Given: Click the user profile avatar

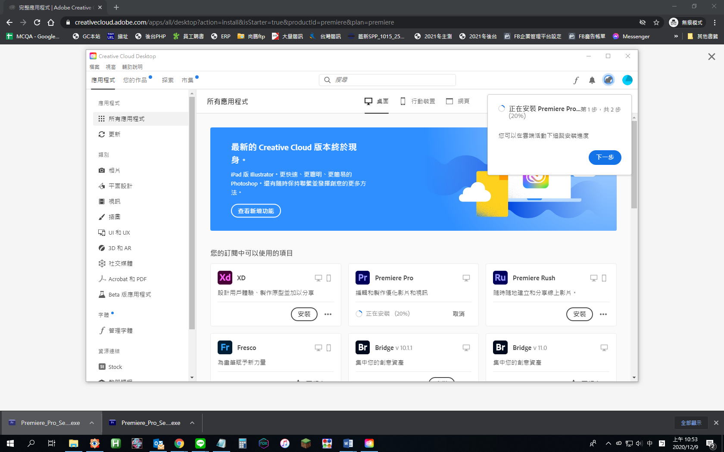Looking at the screenshot, I should point(627,80).
